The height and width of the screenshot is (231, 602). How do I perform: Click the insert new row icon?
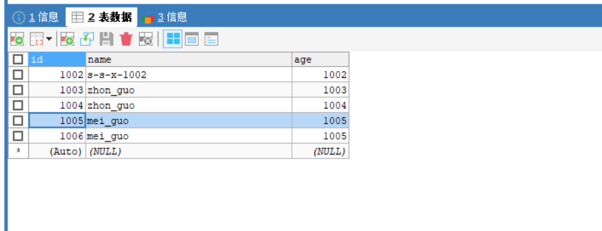(x=68, y=39)
